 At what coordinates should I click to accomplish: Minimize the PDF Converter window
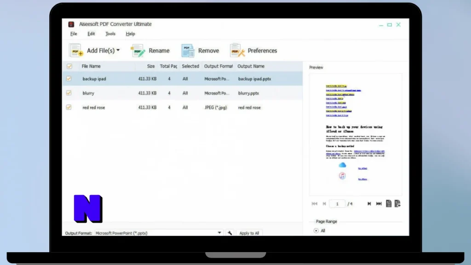pyautogui.click(x=381, y=25)
